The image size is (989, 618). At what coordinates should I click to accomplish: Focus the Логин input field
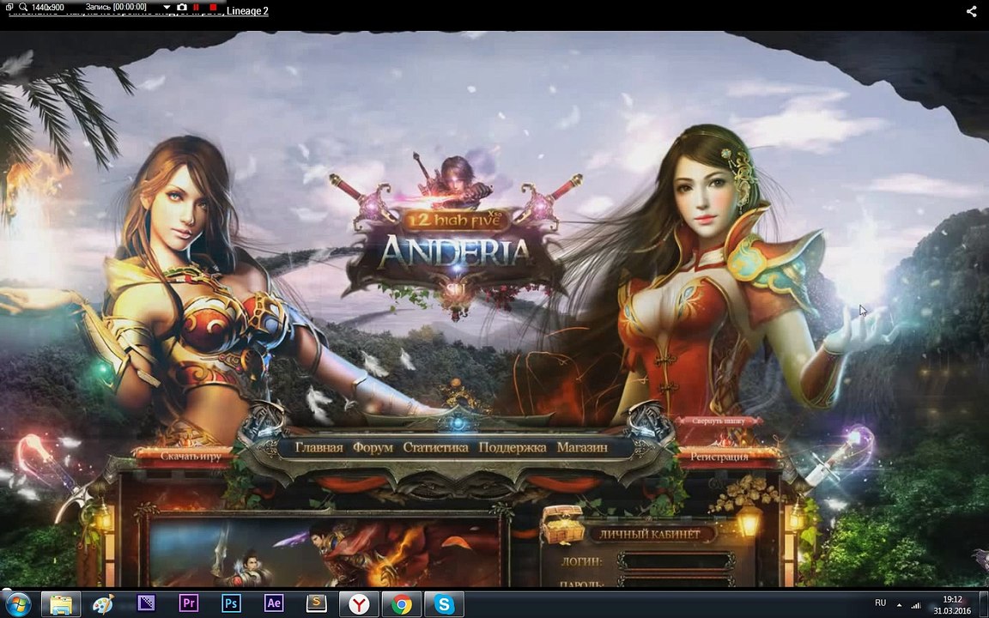coord(676,561)
